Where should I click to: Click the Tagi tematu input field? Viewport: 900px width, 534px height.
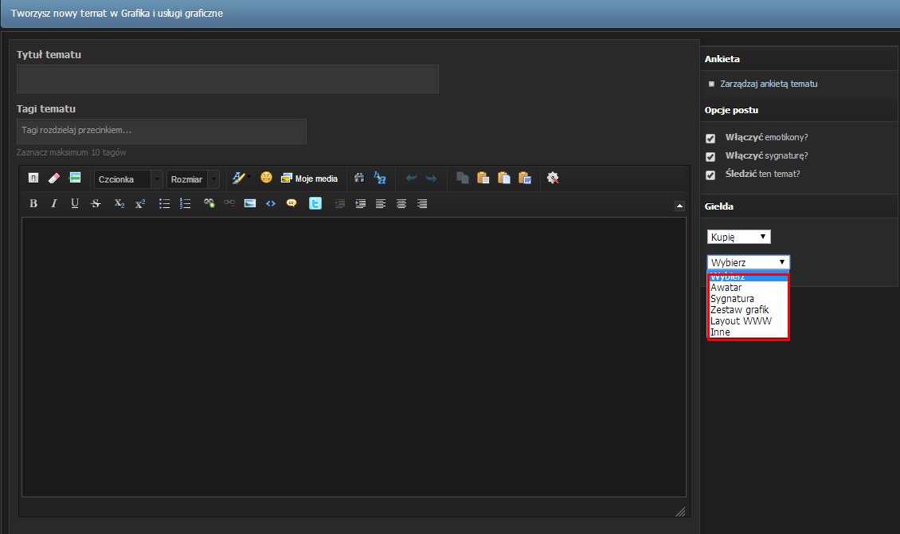(162, 132)
